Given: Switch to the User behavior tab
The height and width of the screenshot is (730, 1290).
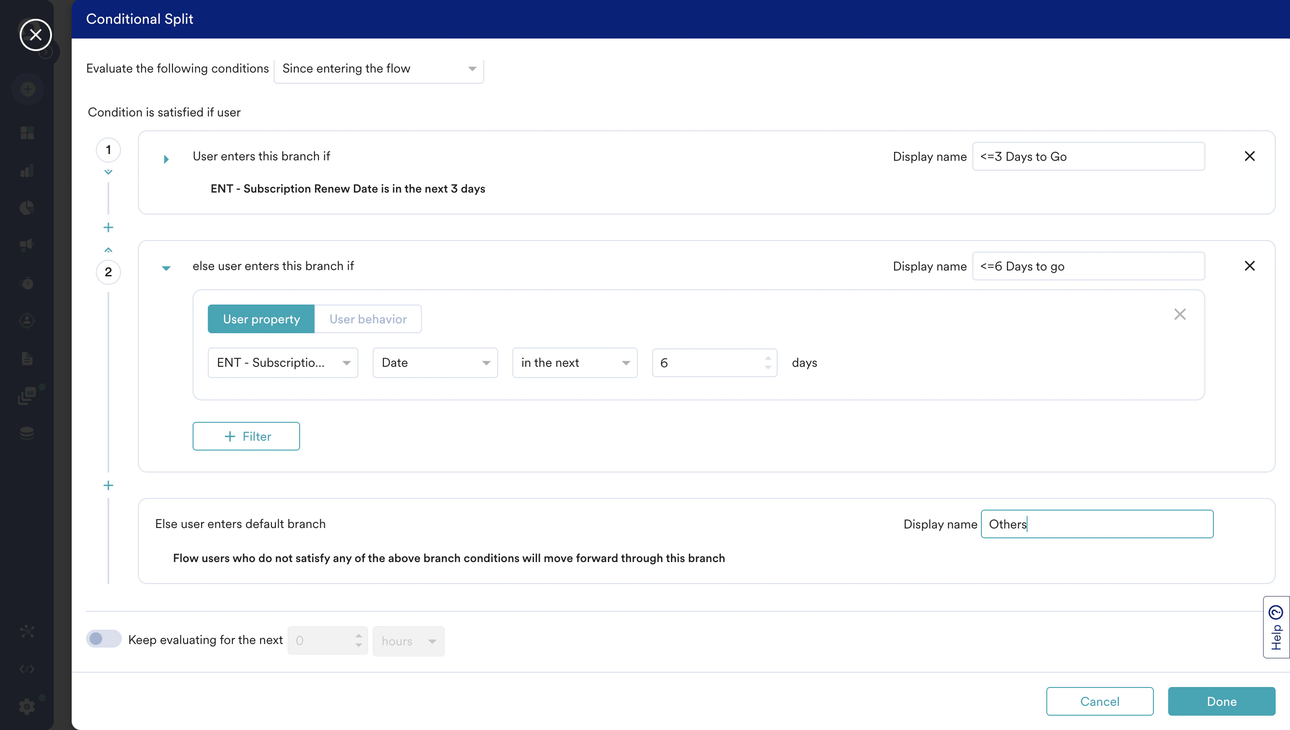Looking at the screenshot, I should (x=368, y=319).
